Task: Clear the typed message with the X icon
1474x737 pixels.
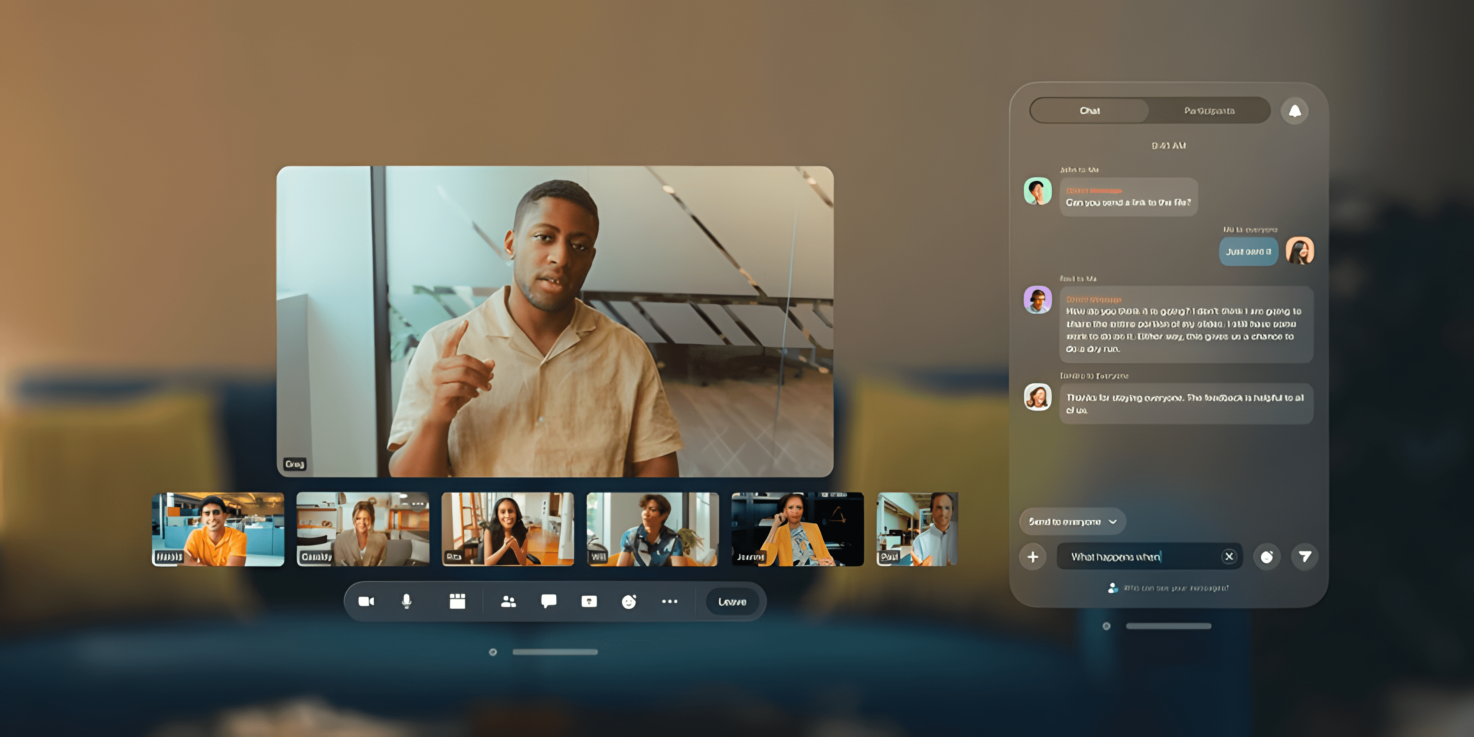Action: [1229, 556]
